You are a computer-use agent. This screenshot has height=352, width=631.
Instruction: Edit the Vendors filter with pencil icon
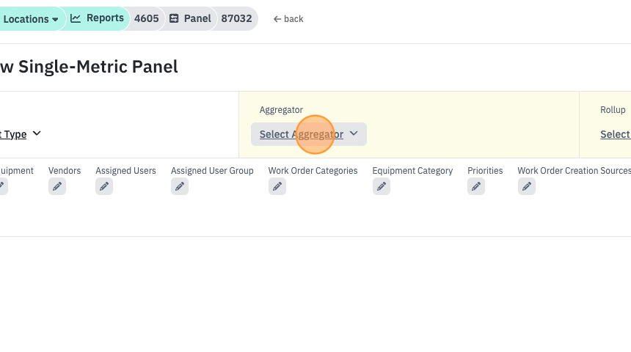pos(57,186)
